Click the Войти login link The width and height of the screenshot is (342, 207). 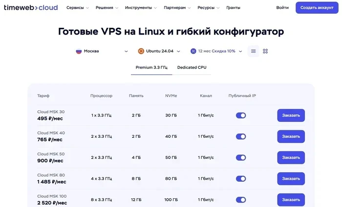(x=282, y=8)
